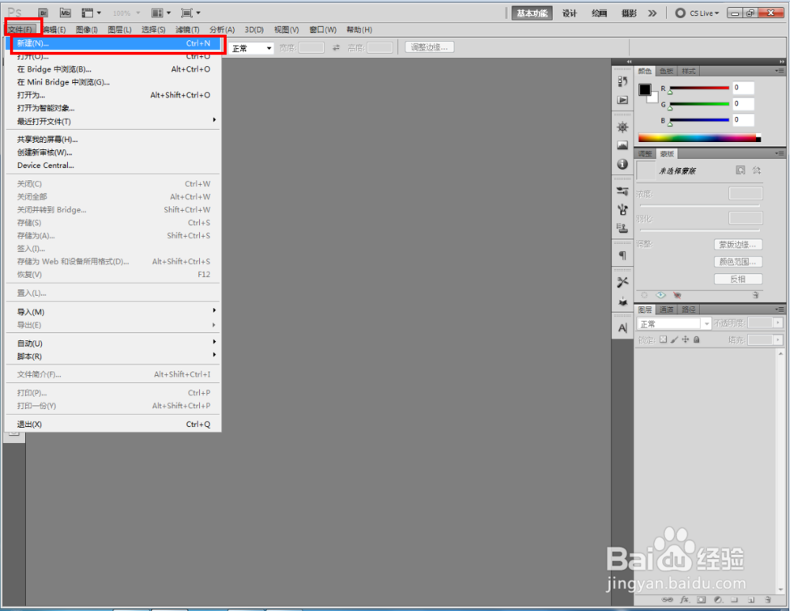This screenshot has width=790, height=611.
Task: Switch to the 色板 tab
Action: point(667,71)
